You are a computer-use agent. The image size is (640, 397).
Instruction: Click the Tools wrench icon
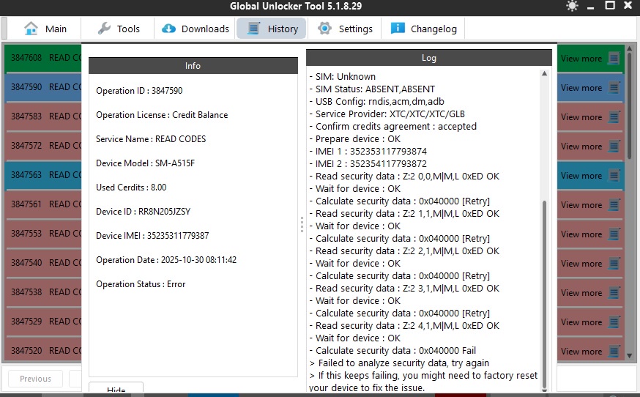(x=105, y=29)
